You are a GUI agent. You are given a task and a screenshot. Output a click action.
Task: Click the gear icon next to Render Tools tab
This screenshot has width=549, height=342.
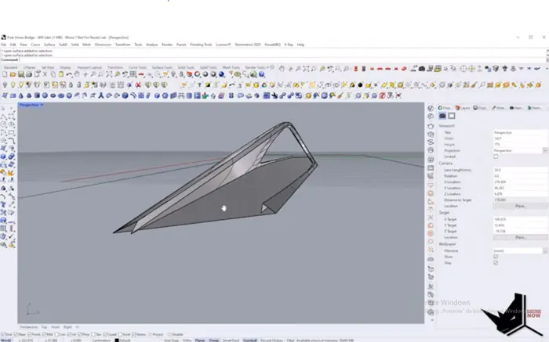[272, 67]
